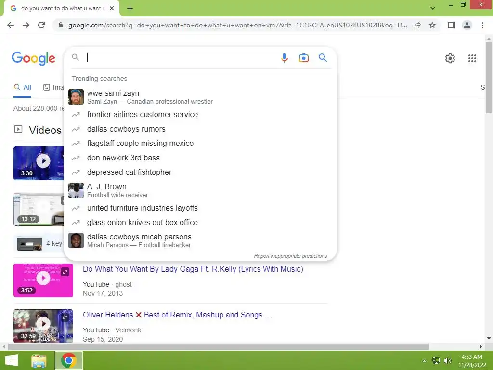This screenshot has height=370, width=493.
Task: Open search by image camera icon
Action: tap(303, 58)
